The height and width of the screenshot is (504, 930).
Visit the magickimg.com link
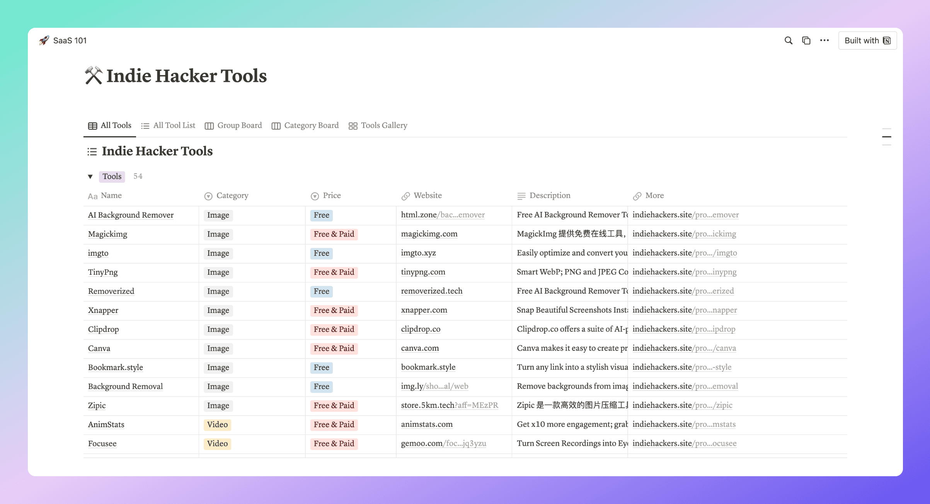pos(429,234)
